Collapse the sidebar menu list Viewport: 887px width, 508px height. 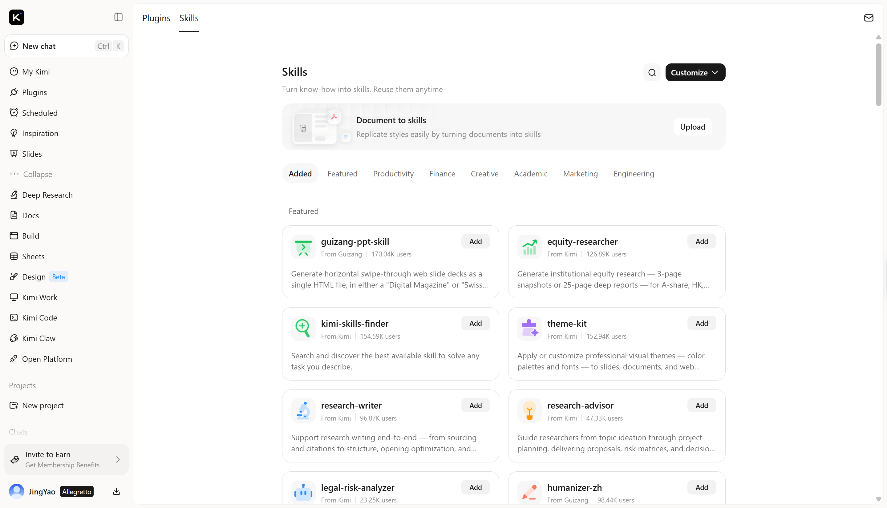point(66,175)
